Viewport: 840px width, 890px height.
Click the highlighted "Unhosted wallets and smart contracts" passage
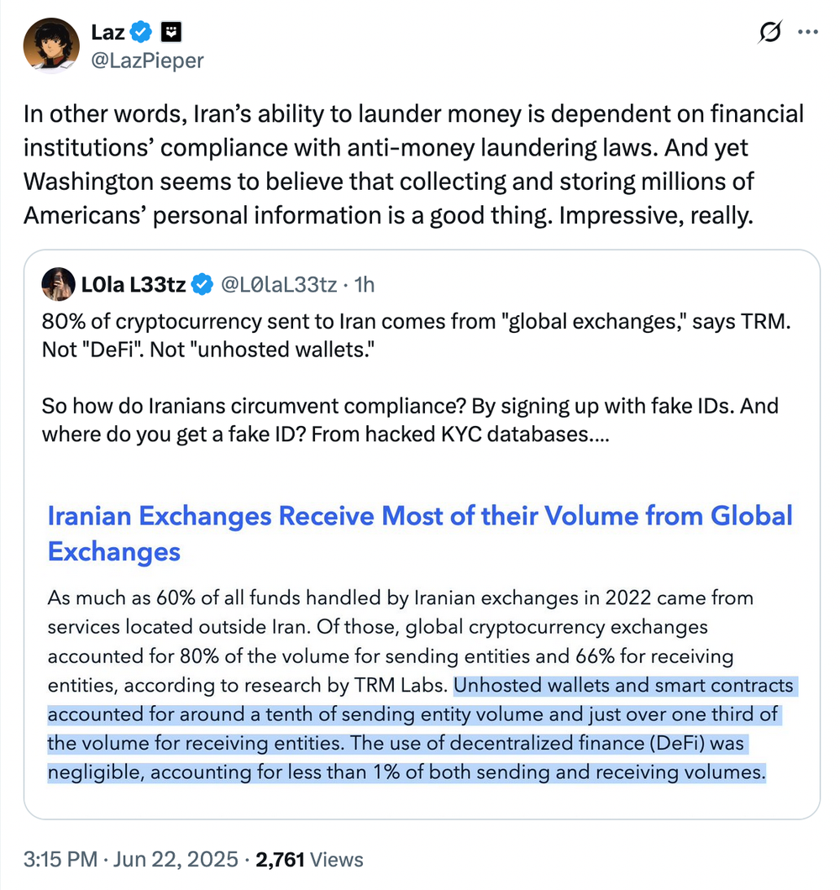pos(420,729)
